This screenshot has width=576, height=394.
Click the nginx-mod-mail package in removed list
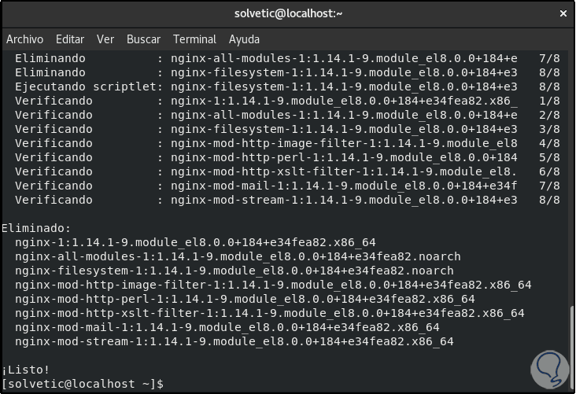click(x=227, y=327)
